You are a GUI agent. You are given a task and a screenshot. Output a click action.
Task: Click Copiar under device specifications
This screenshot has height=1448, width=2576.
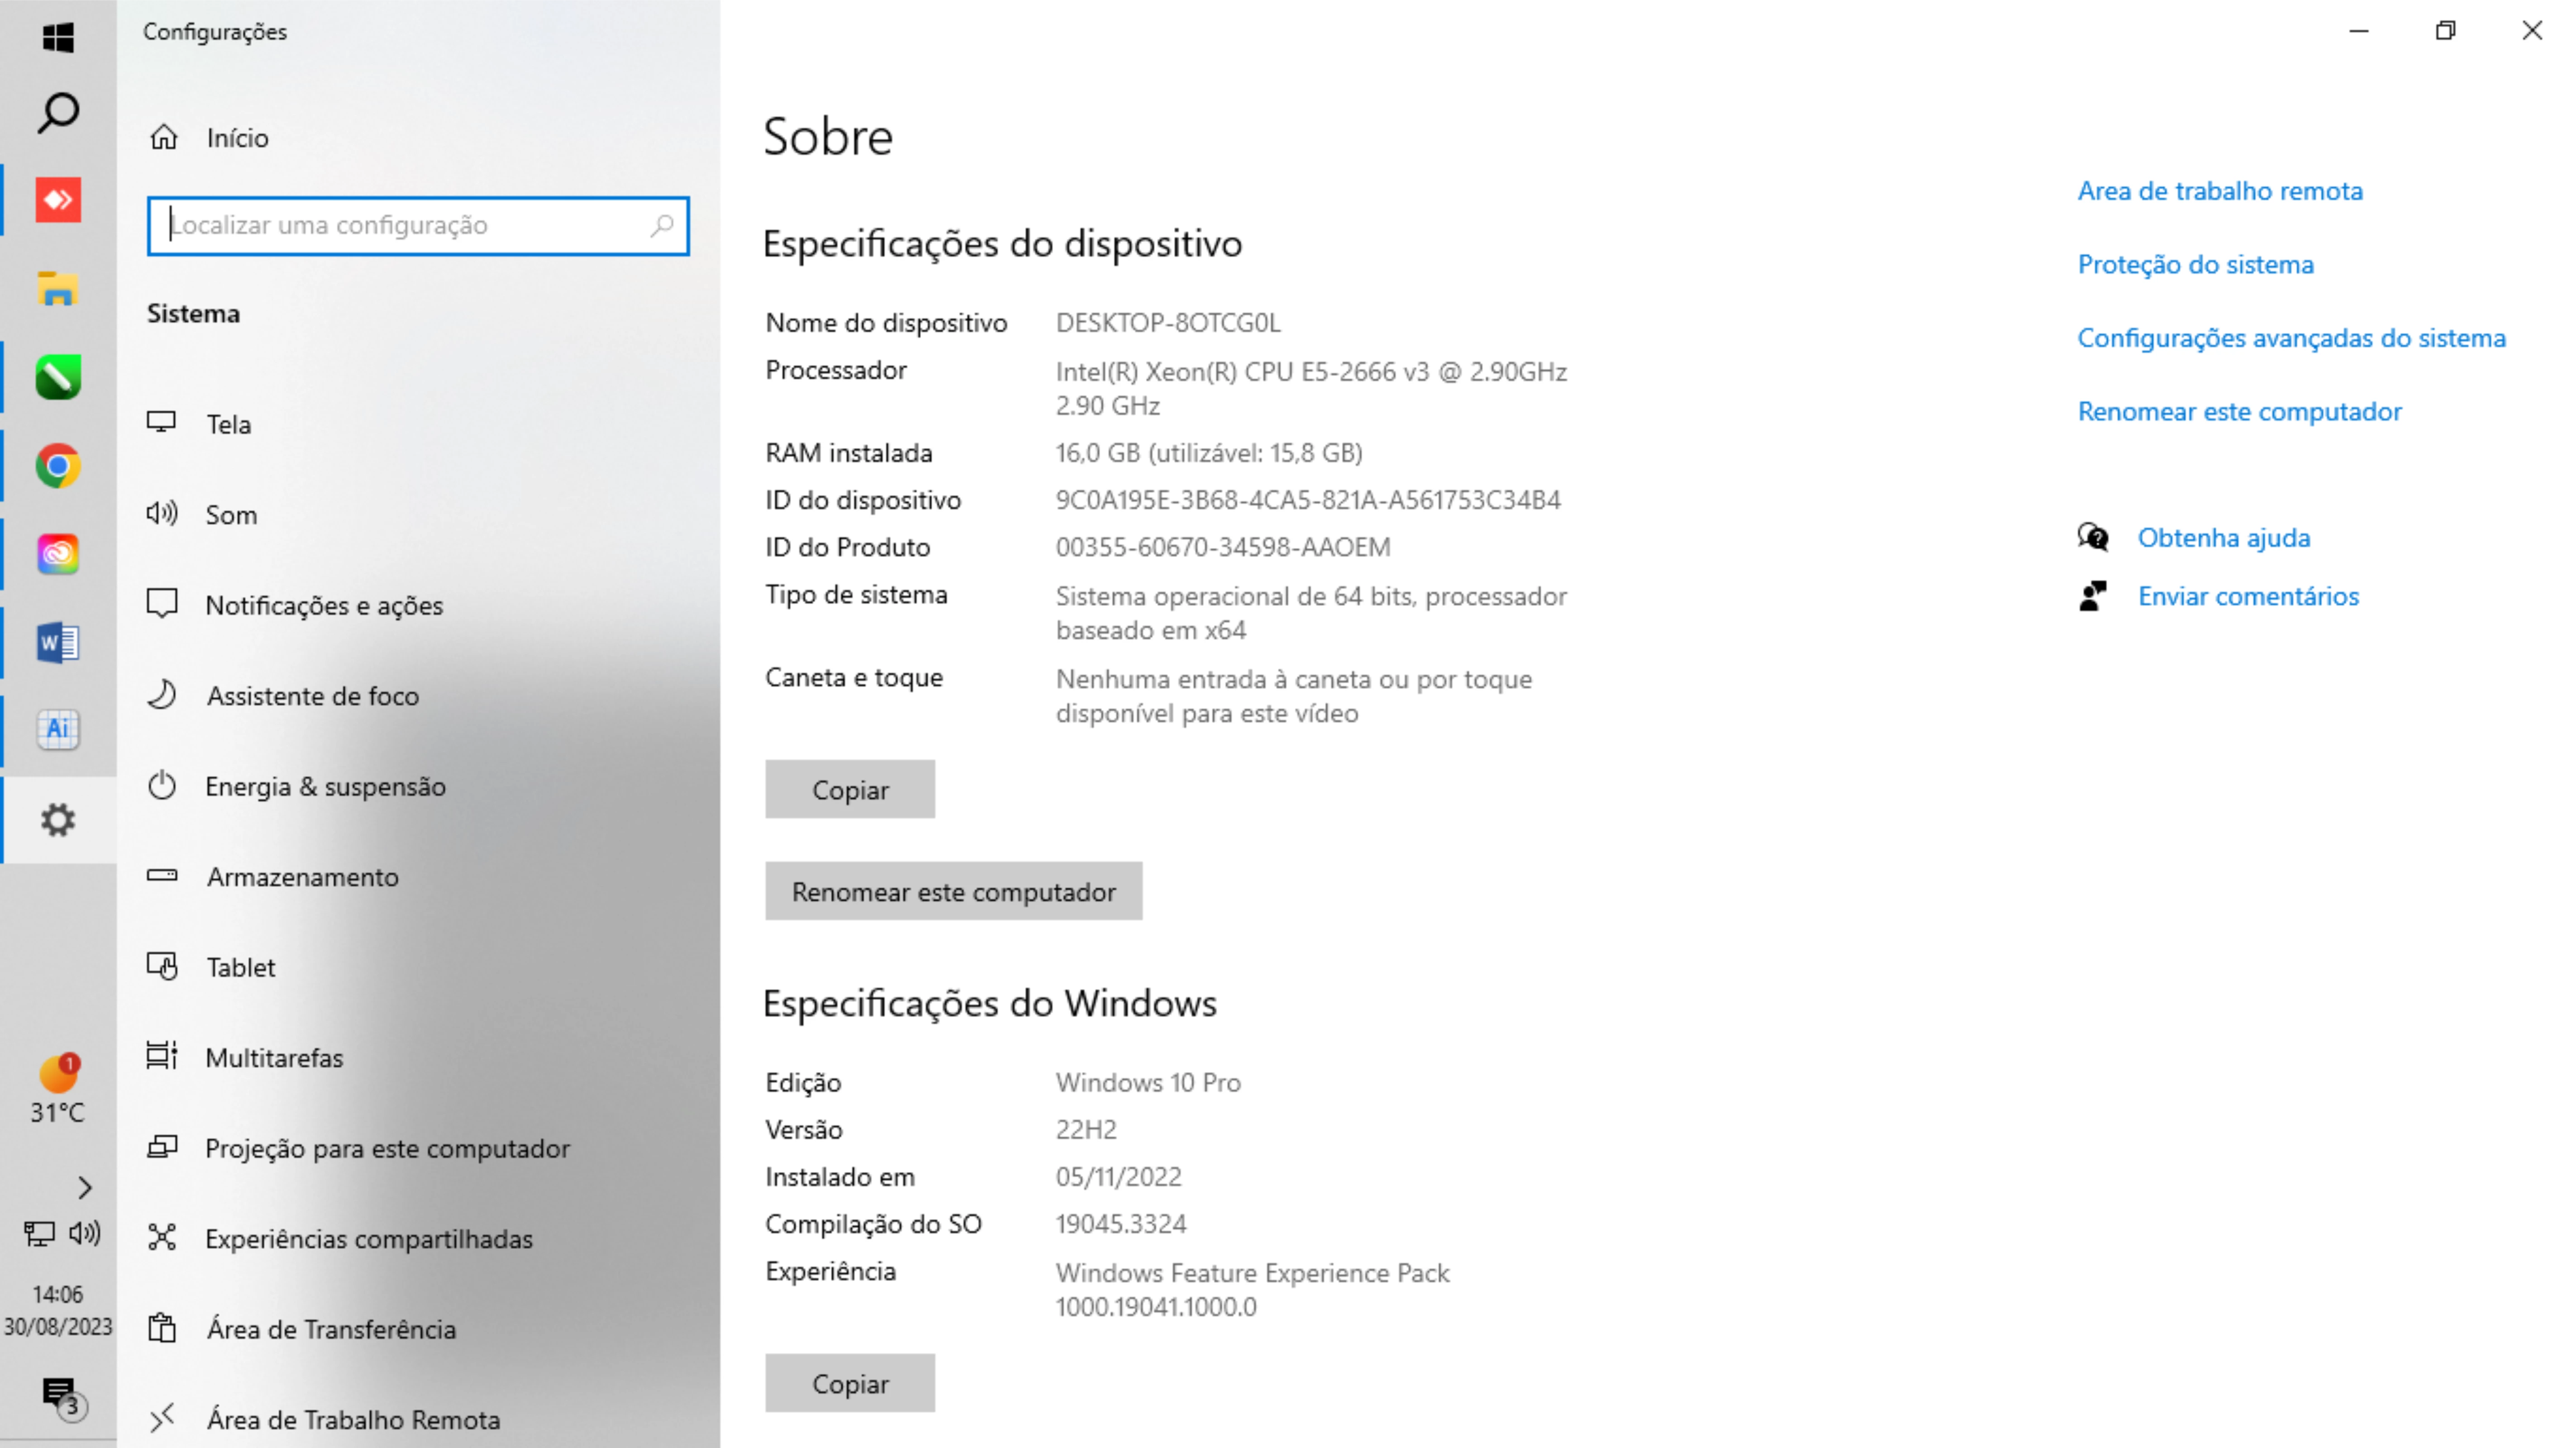[849, 789]
